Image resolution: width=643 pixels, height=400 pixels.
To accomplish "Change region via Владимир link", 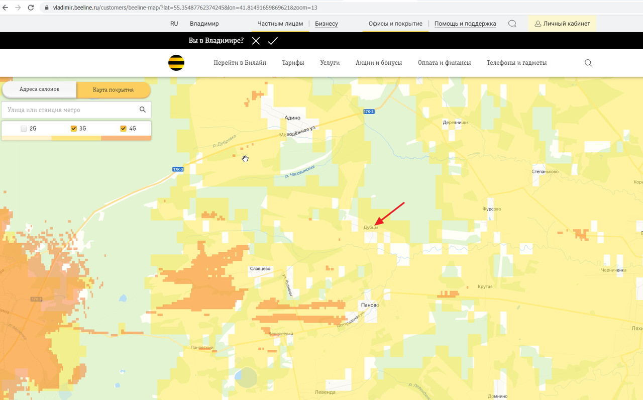I will [x=204, y=24].
